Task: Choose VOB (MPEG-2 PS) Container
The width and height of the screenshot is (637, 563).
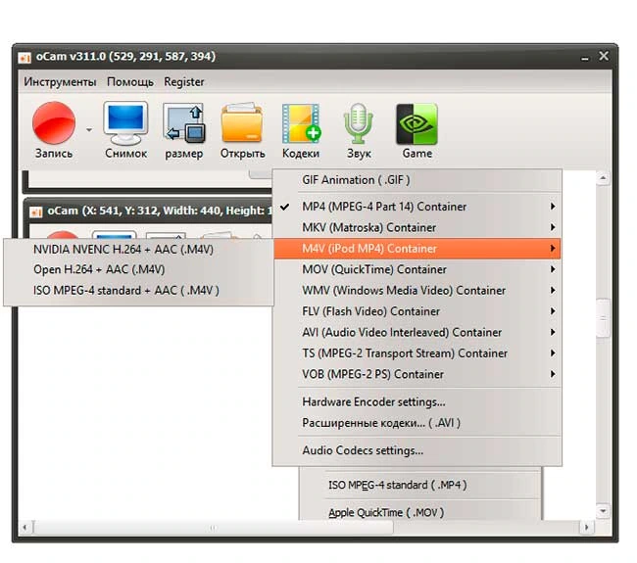Action: [x=417, y=374]
